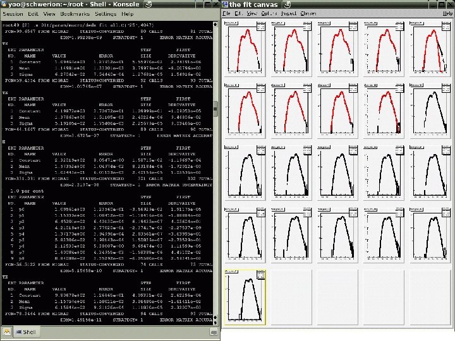Viewport: 455px width, 341px height.
Task: Select the fifth pad in the fourth row of the fit canvas
Action: tap(430, 235)
